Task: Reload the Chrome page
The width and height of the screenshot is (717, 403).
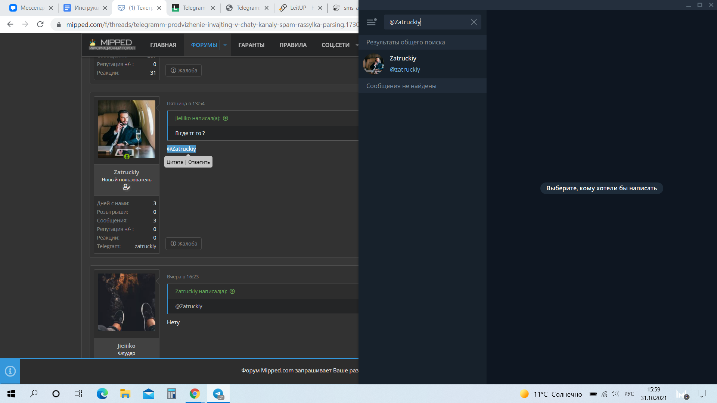Action: coord(40,24)
